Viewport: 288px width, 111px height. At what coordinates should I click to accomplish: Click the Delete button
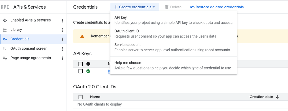click(173, 7)
